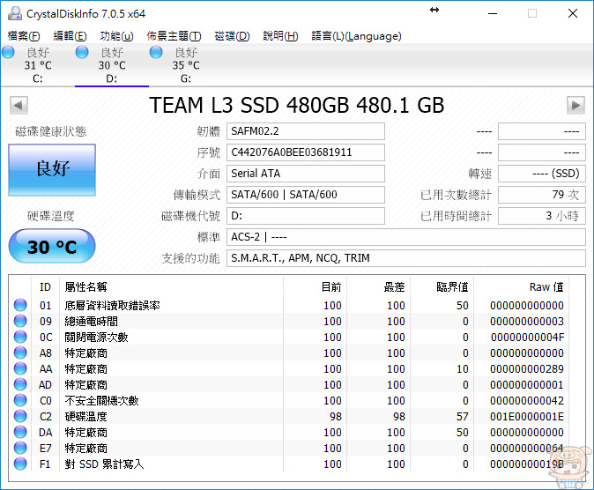Click the status orb of attribute AD
Image resolution: width=594 pixels, height=490 pixels.
point(20,384)
